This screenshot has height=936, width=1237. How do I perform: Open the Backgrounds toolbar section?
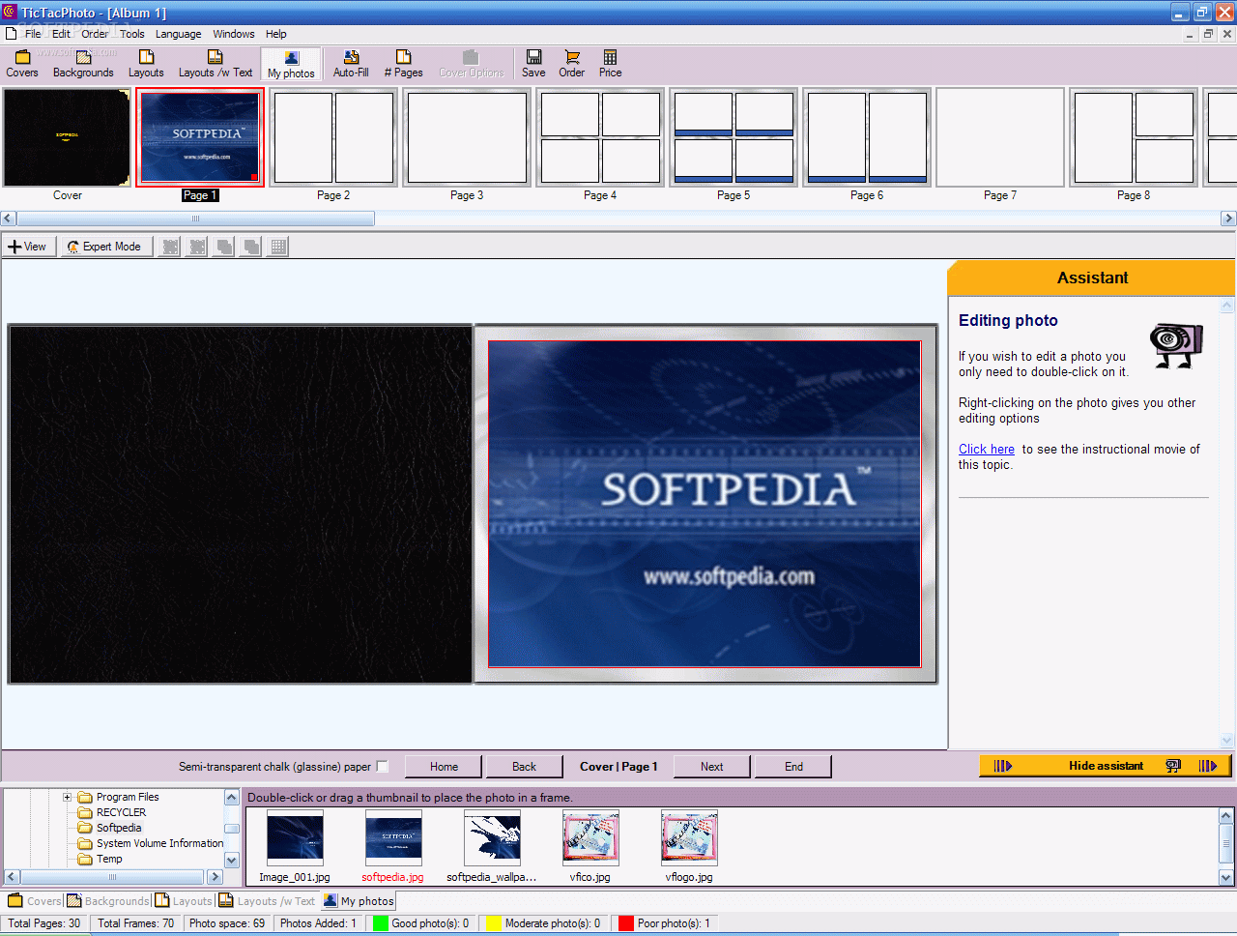[83, 64]
